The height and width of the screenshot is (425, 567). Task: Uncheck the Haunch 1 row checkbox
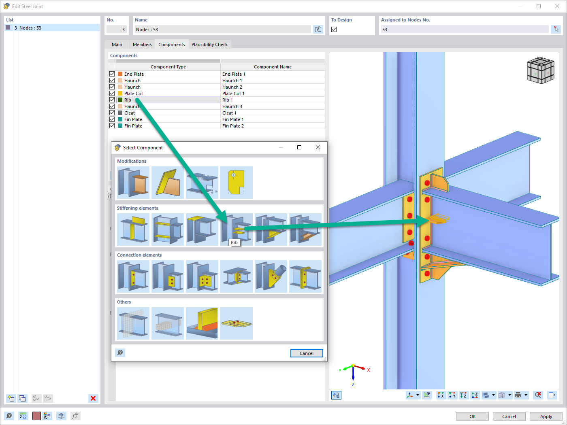tap(112, 81)
